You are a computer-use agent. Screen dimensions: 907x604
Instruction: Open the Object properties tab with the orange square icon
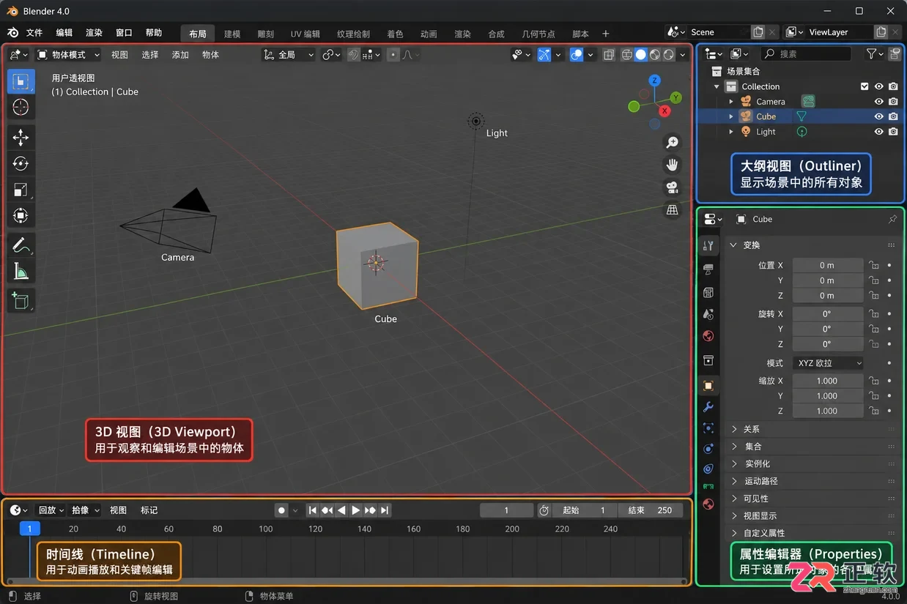pyautogui.click(x=708, y=386)
